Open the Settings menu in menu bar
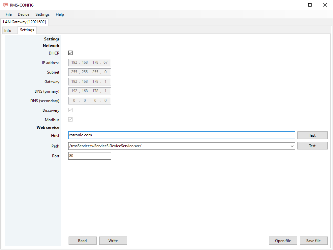Viewport: 333px width, 250px height. pyautogui.click(x=43, y=14)
